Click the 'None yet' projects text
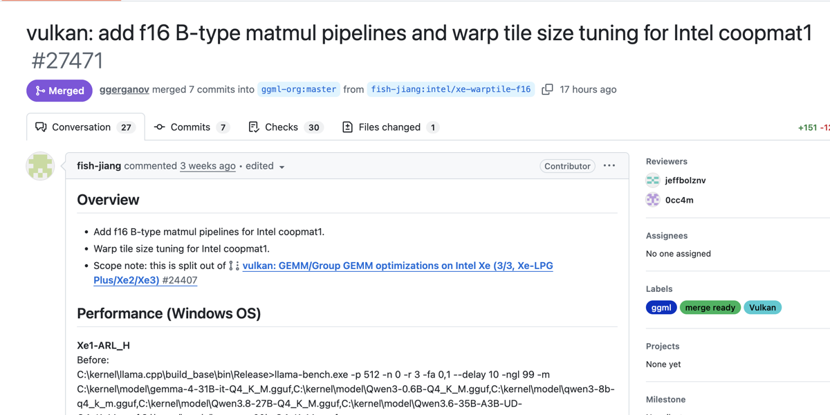The width and height of the screenshot is (830, 415). [663, 365]
